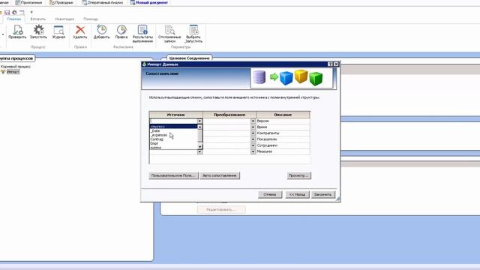The image size is (480, 270).
Task: Switch to the Помощь ribbon tab
Action: point(91,19)
